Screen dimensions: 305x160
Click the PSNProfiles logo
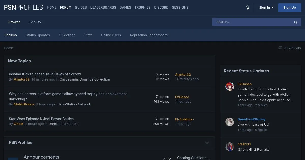click(23, 7)
